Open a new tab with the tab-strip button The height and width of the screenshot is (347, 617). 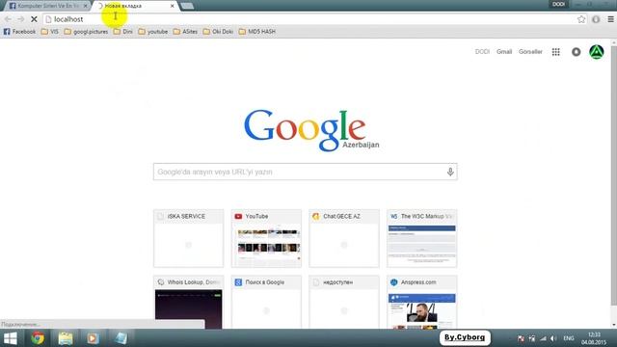[187, 6]
